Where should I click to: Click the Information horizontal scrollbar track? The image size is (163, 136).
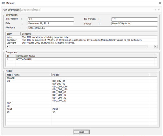(78, 47)
